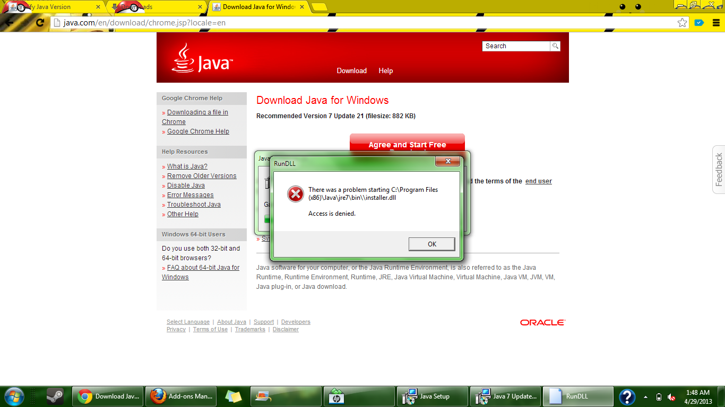Screen dimensions: 725x407
Task: Bookmark page with star icon
Action: 683,23
